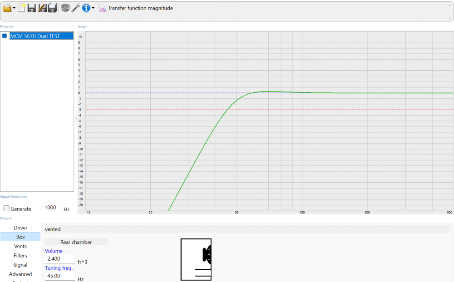
Task: Click the save-as floppy icon with pencil
Action: 42,8
